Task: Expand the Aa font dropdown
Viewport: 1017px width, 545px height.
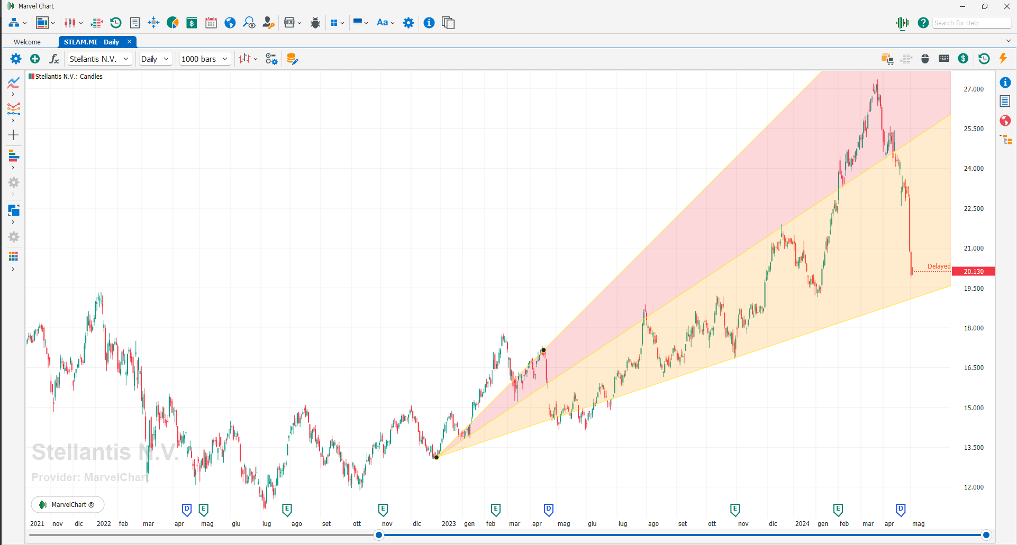Action: pos(393,23)
